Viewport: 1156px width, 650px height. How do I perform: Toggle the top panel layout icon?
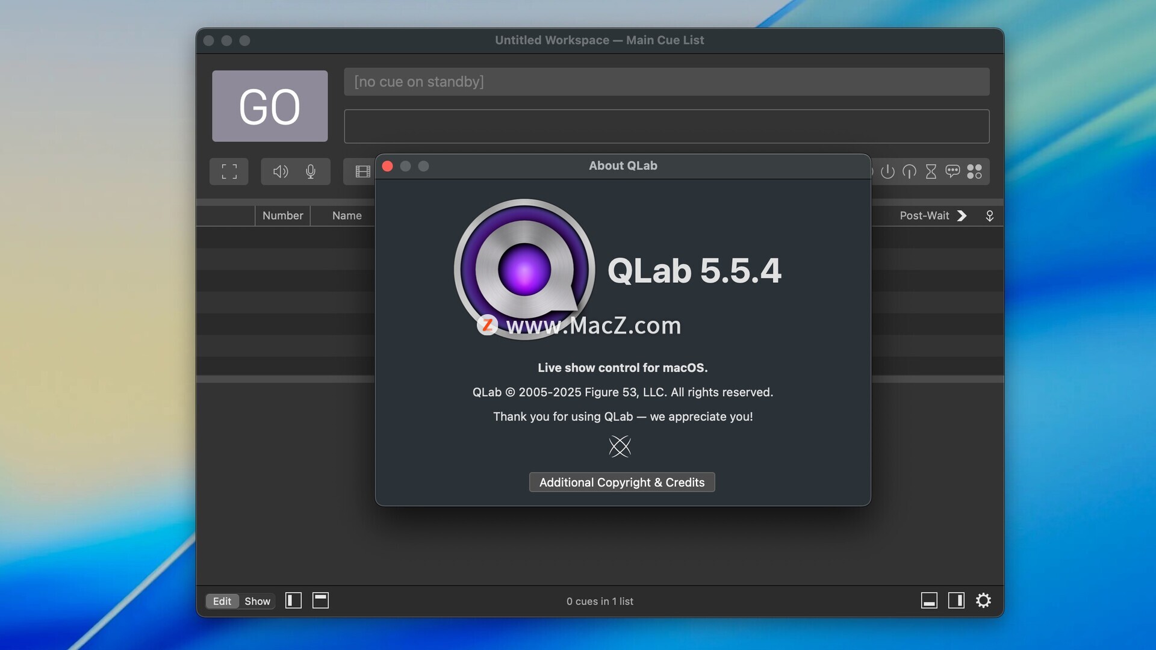320,600
